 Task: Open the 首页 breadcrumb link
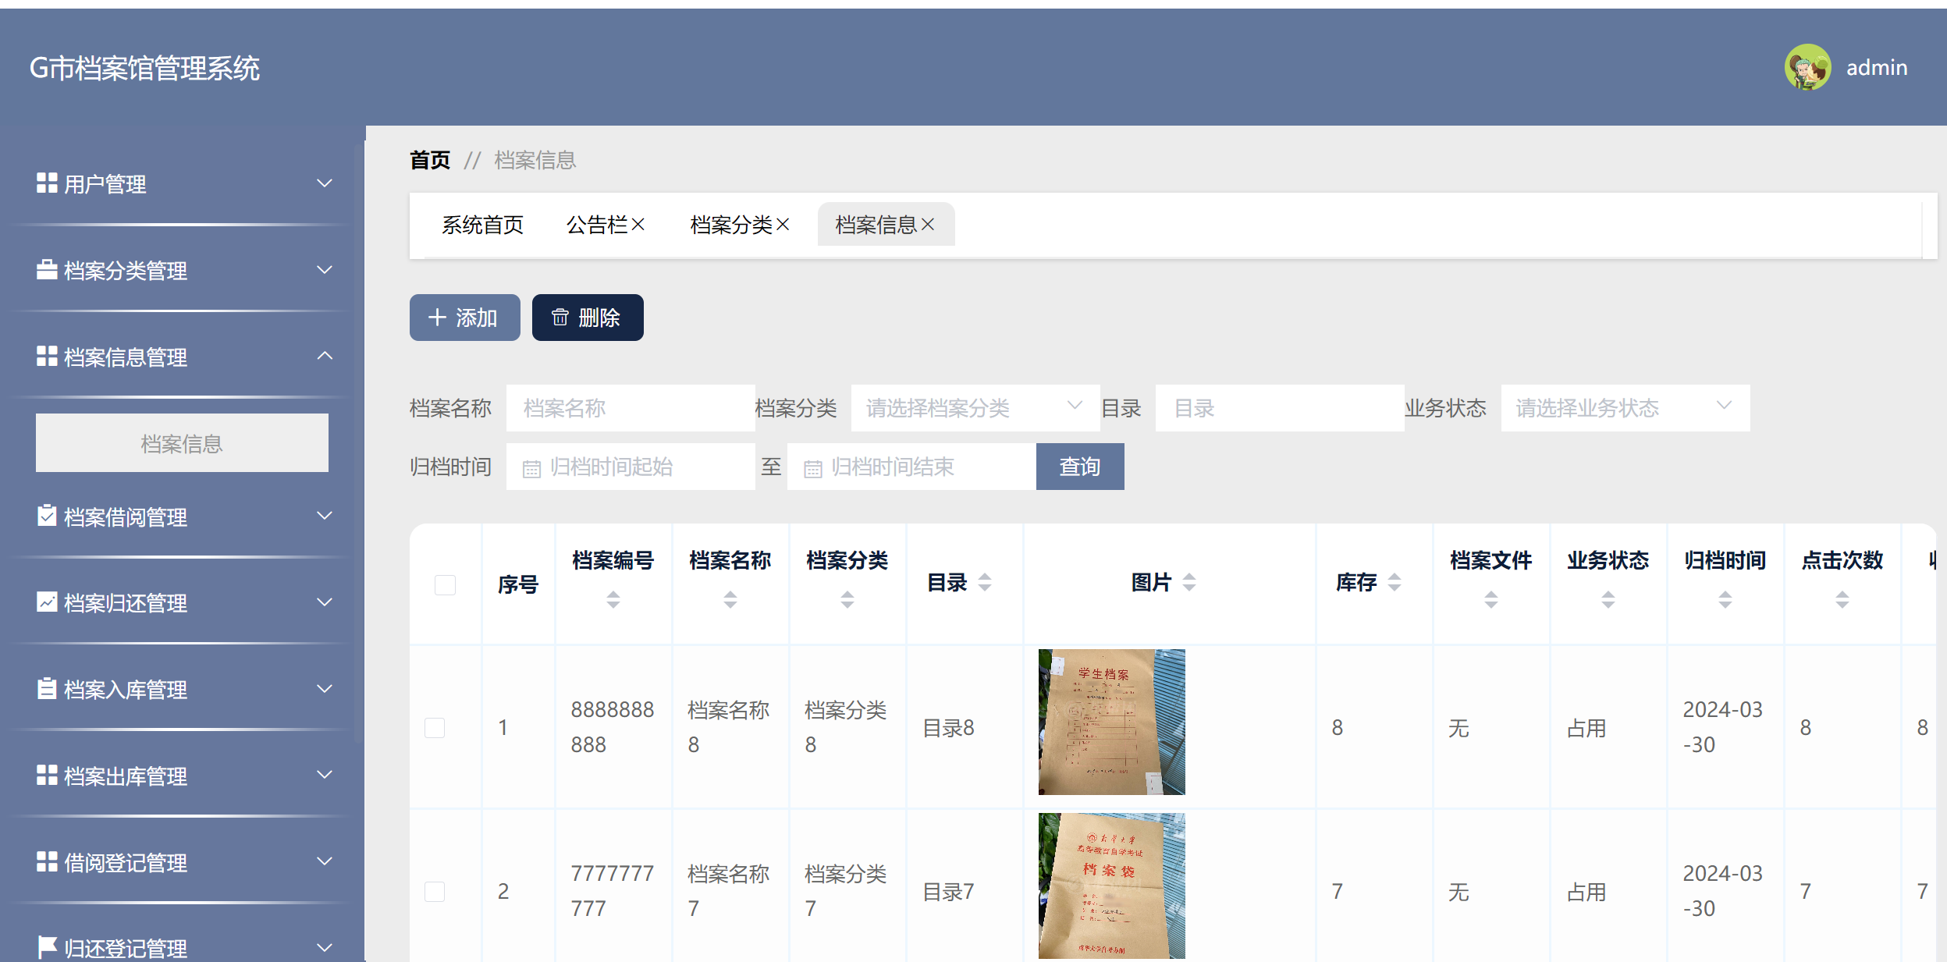click(430, 159)
